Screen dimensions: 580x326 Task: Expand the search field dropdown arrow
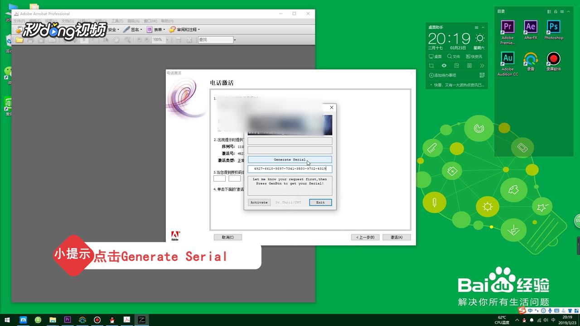[x=235, y=40]
